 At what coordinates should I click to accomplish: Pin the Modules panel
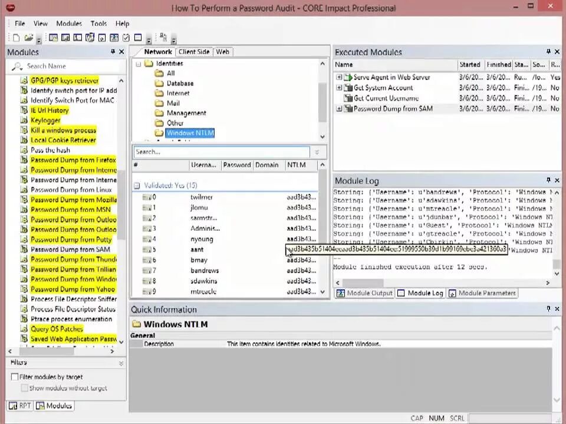(x=113, y=52)
